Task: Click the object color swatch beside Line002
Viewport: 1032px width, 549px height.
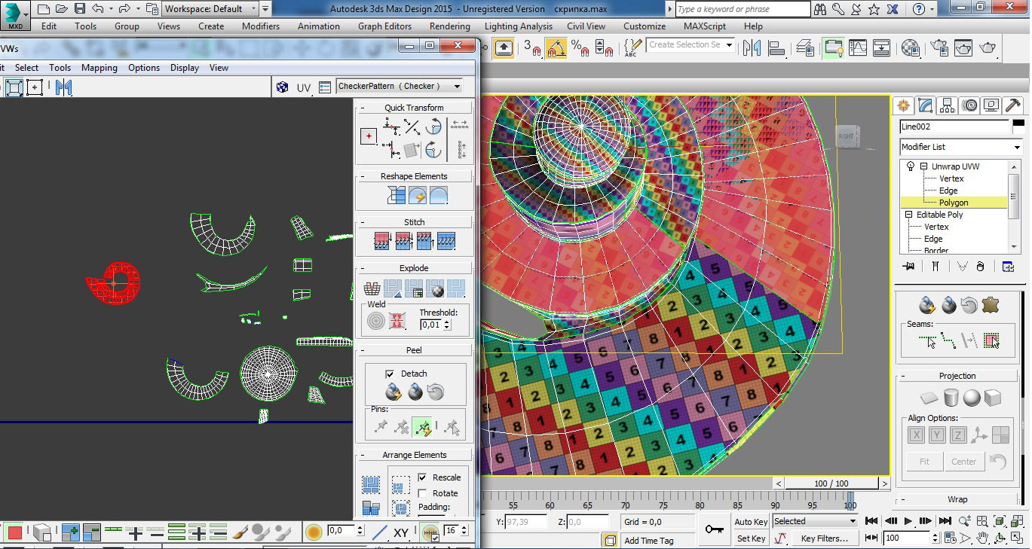Action: coord(1018,127)
